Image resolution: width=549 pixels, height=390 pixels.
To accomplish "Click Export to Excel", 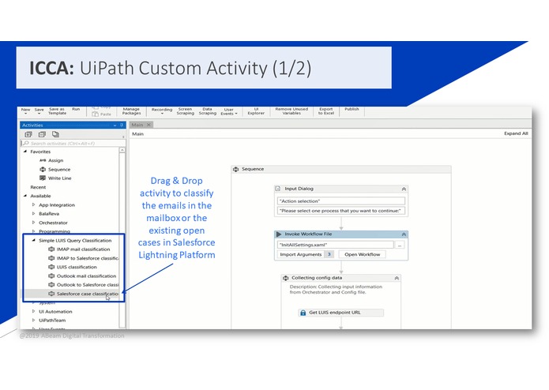I will point(326,111).
